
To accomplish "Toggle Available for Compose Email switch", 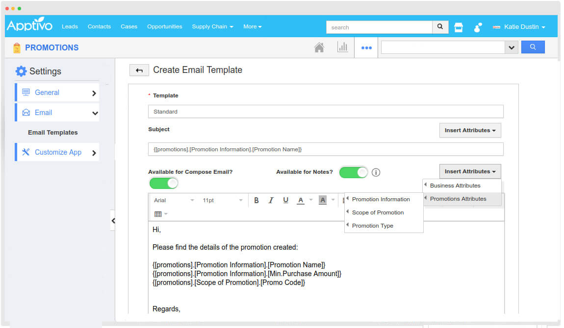I will coord(164,183).
